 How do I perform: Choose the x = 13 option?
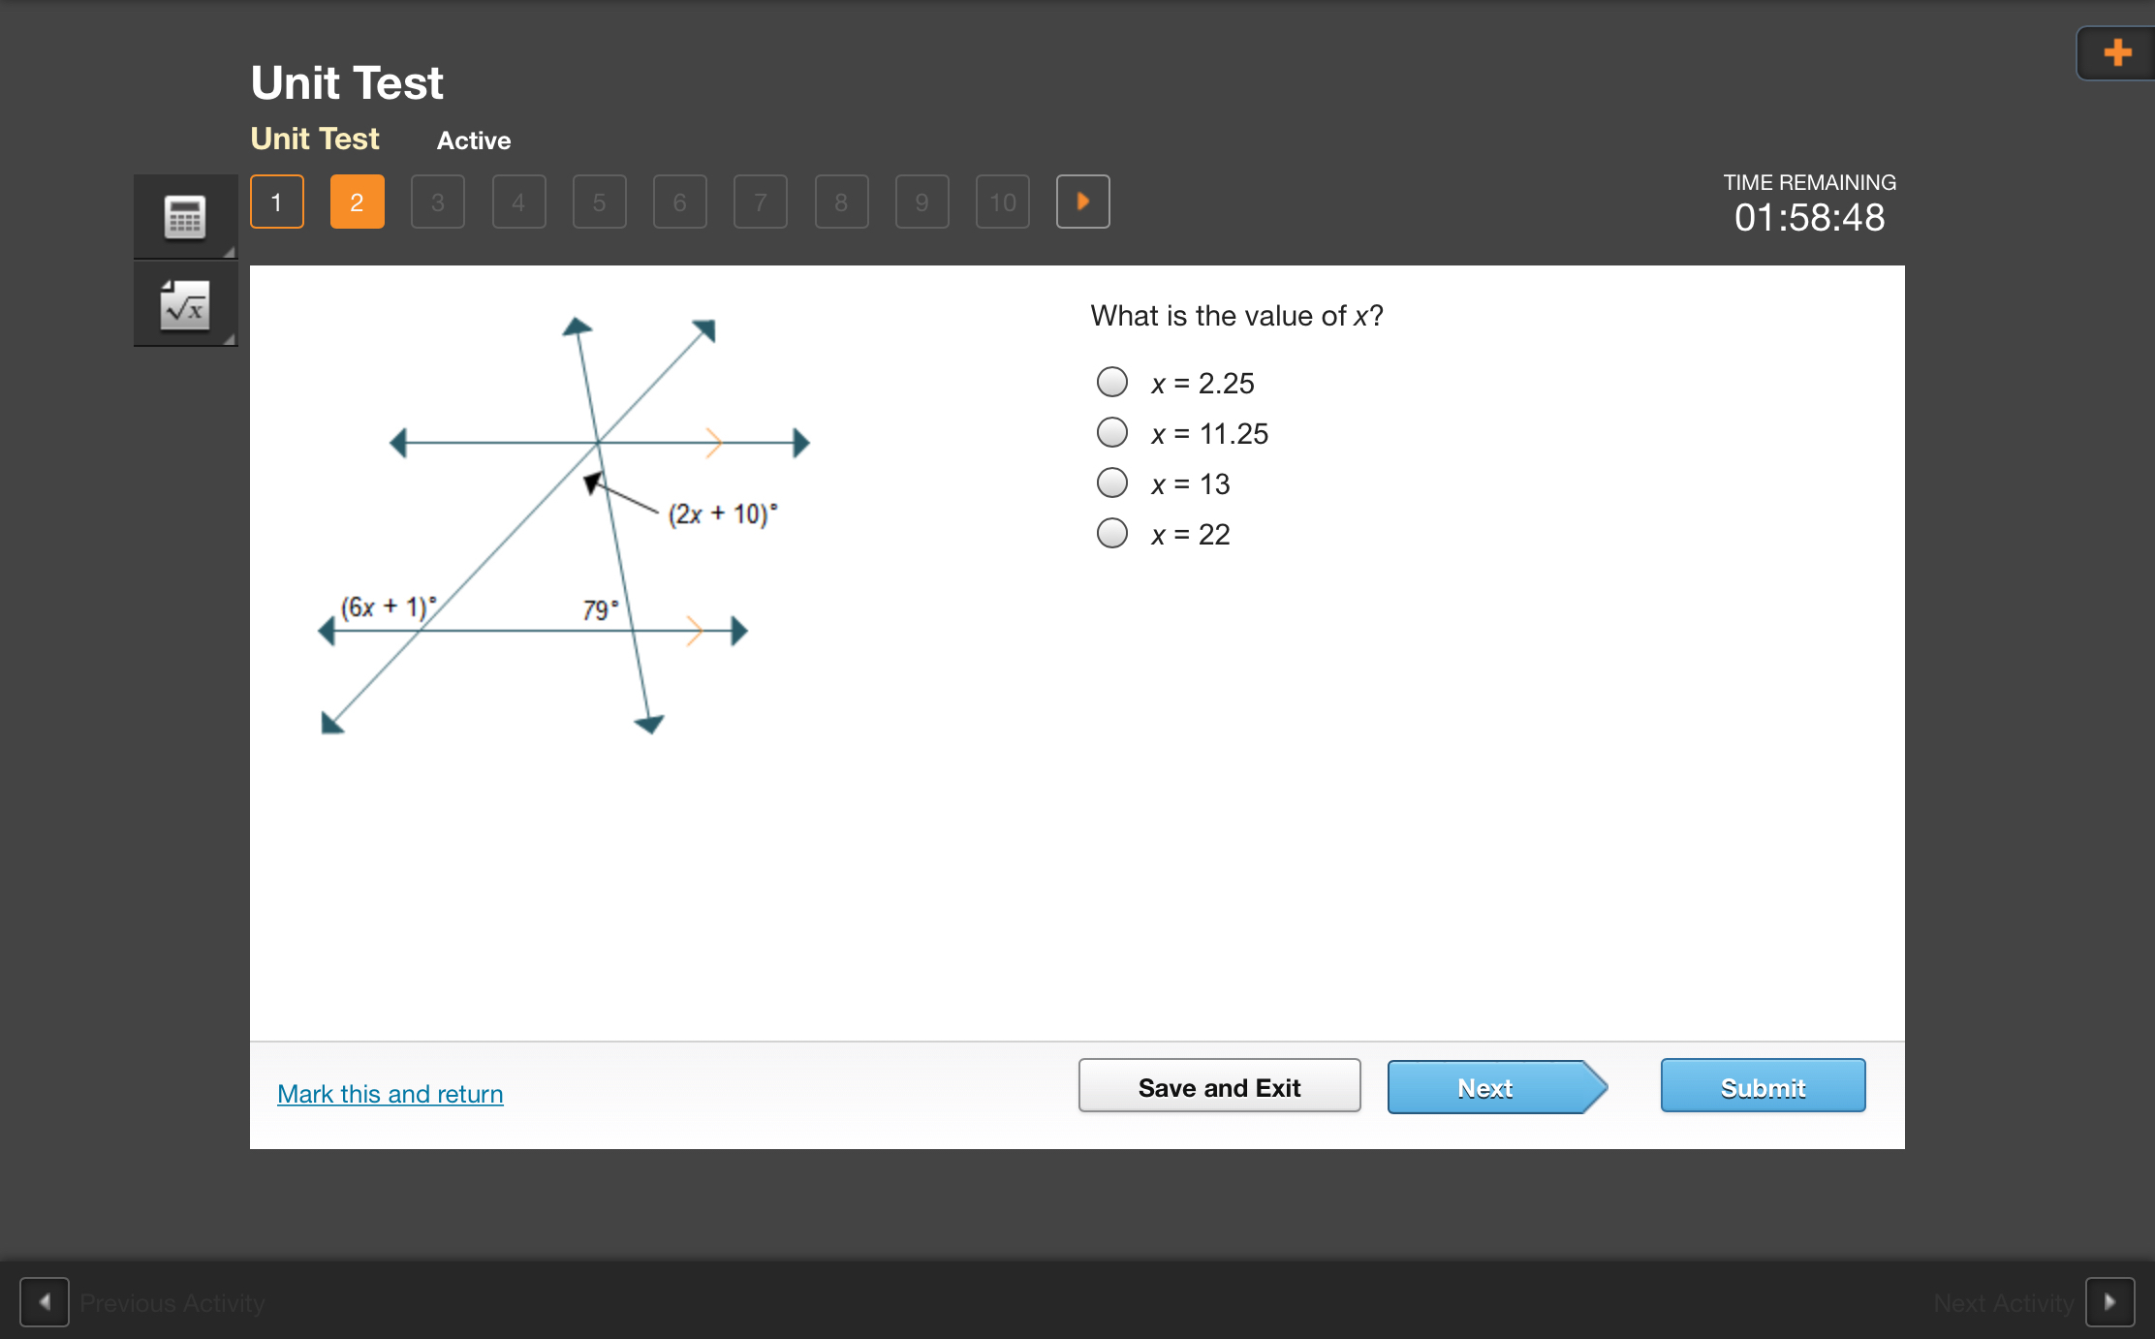(x=1111, y=483)
